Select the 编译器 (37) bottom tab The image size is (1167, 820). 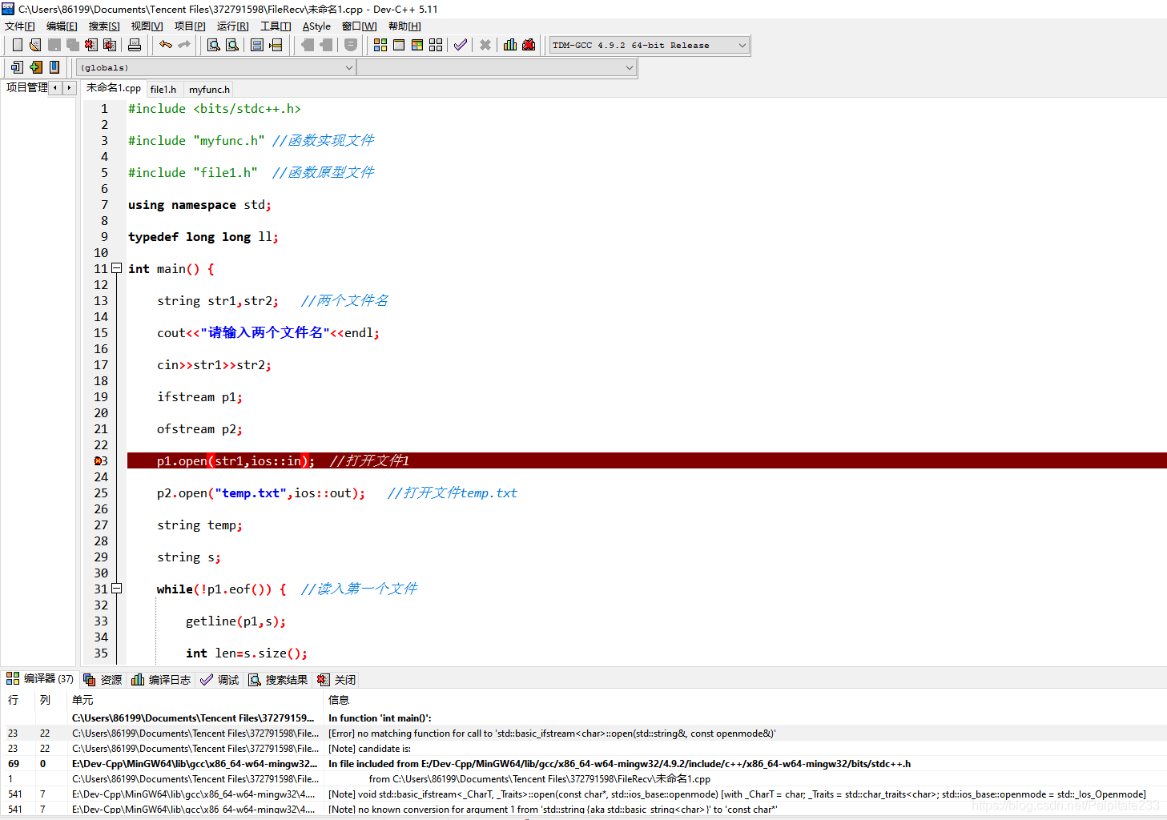coord(40,679)
